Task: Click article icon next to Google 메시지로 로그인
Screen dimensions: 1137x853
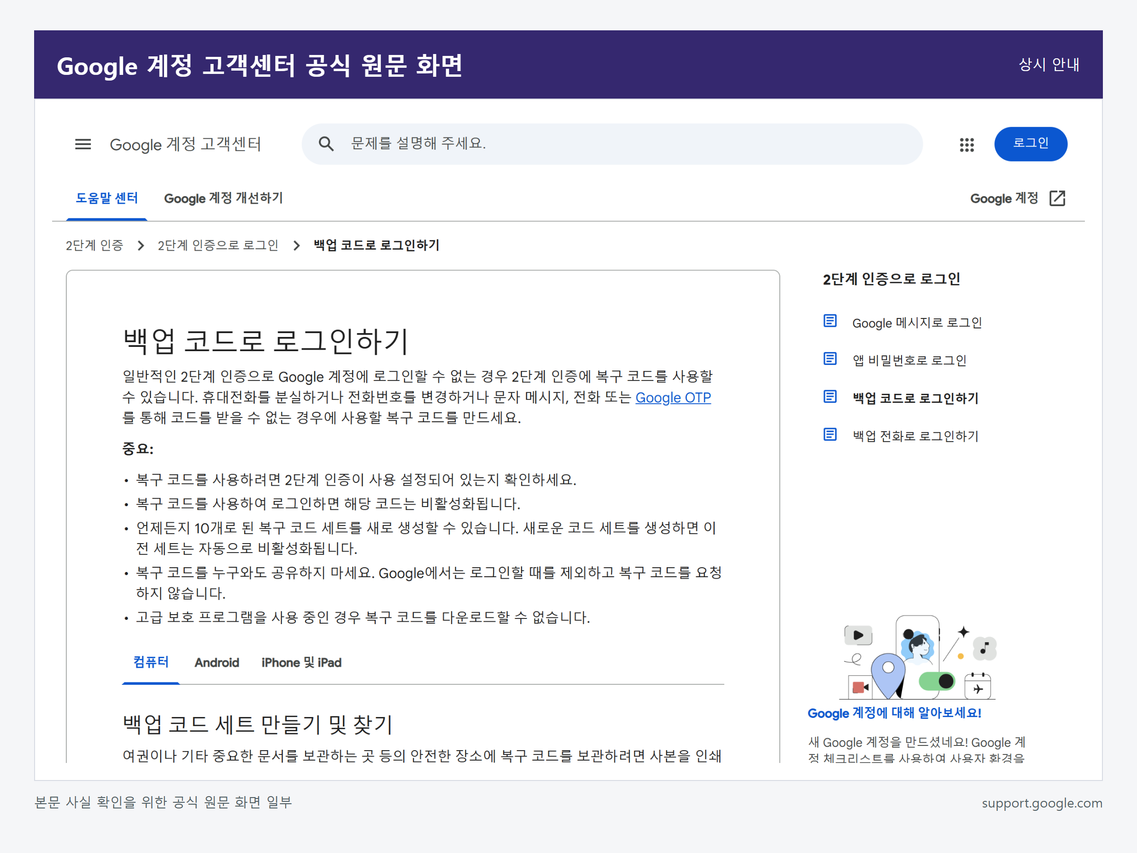Action: (x=830, y=321)
